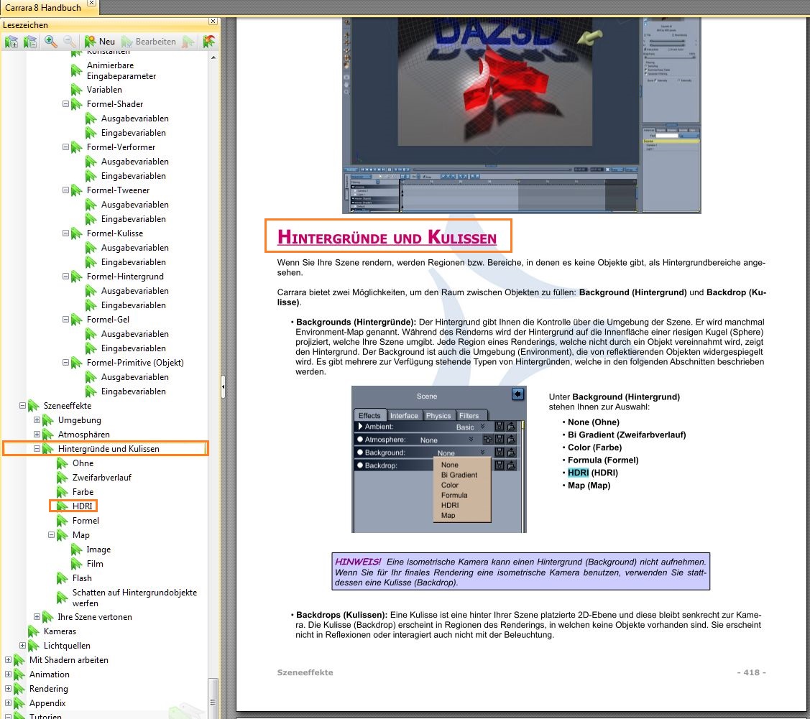Collapse the Formel-Gel bookmark node
This screenshot has height=719, width=810.
(x=65, y=320)
